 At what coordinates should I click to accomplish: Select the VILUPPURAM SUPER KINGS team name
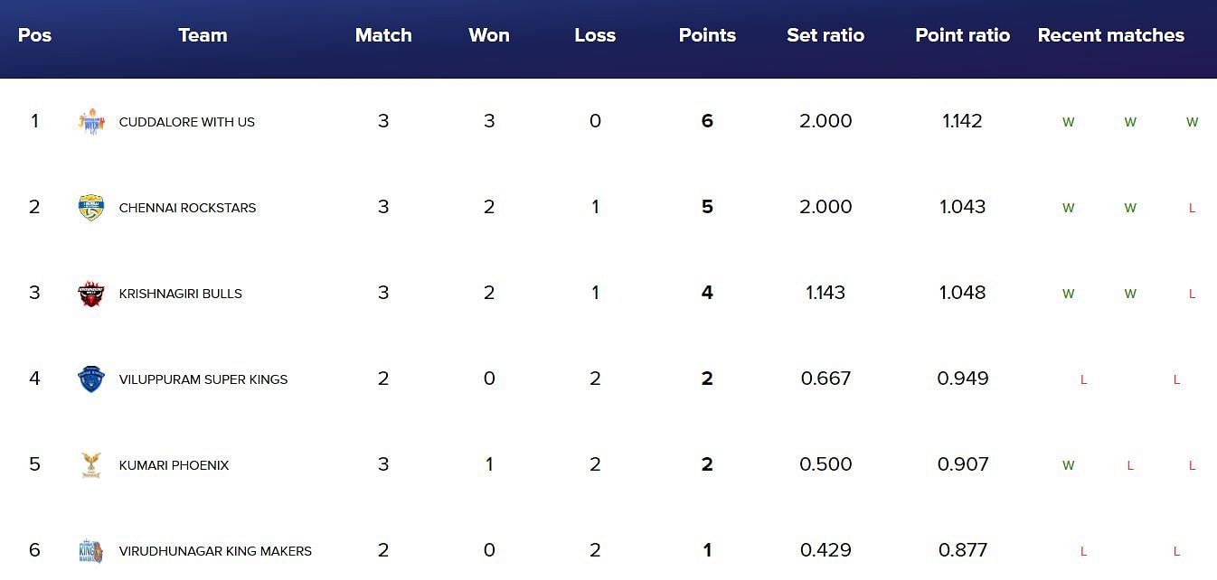point(203,379)
